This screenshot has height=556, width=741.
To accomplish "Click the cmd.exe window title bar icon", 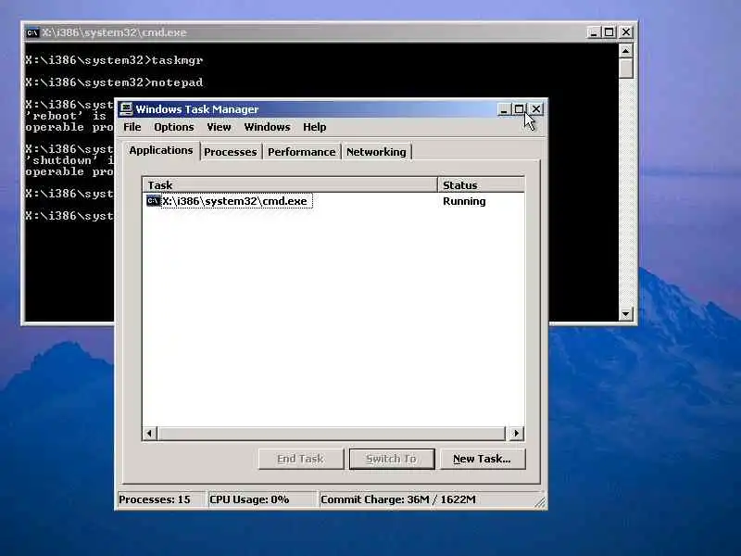I will tap(32, 32).
